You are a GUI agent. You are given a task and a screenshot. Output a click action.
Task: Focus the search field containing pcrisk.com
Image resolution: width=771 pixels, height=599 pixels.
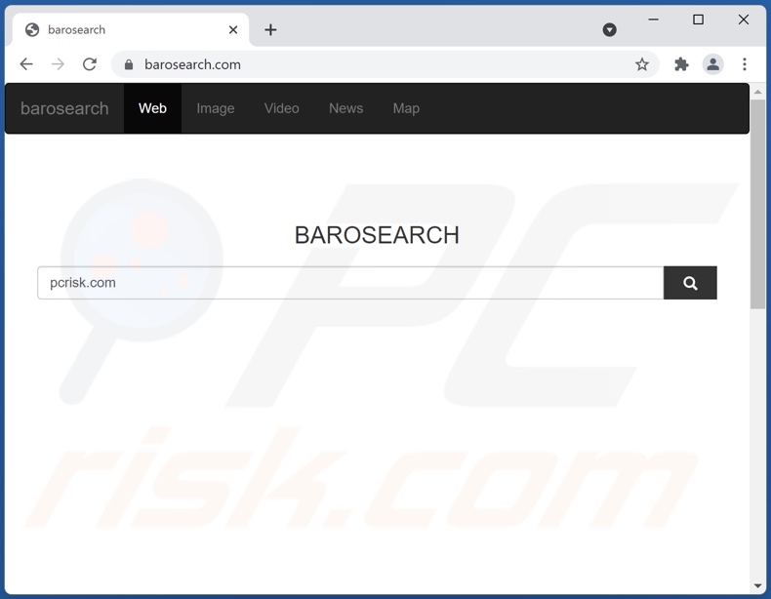click(349, 283)
